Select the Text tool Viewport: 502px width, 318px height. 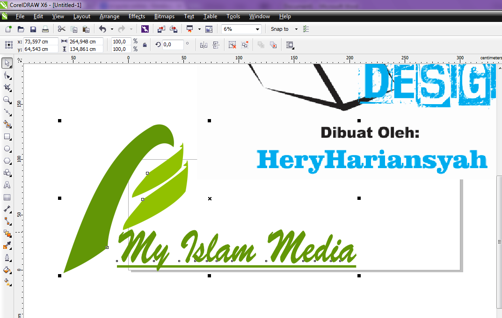coord(7,184)
